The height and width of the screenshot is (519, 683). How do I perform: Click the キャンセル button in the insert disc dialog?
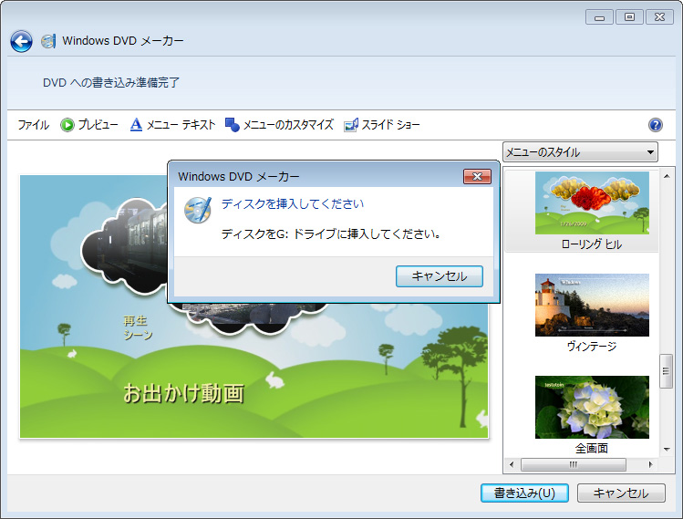[x=440, y=276]
